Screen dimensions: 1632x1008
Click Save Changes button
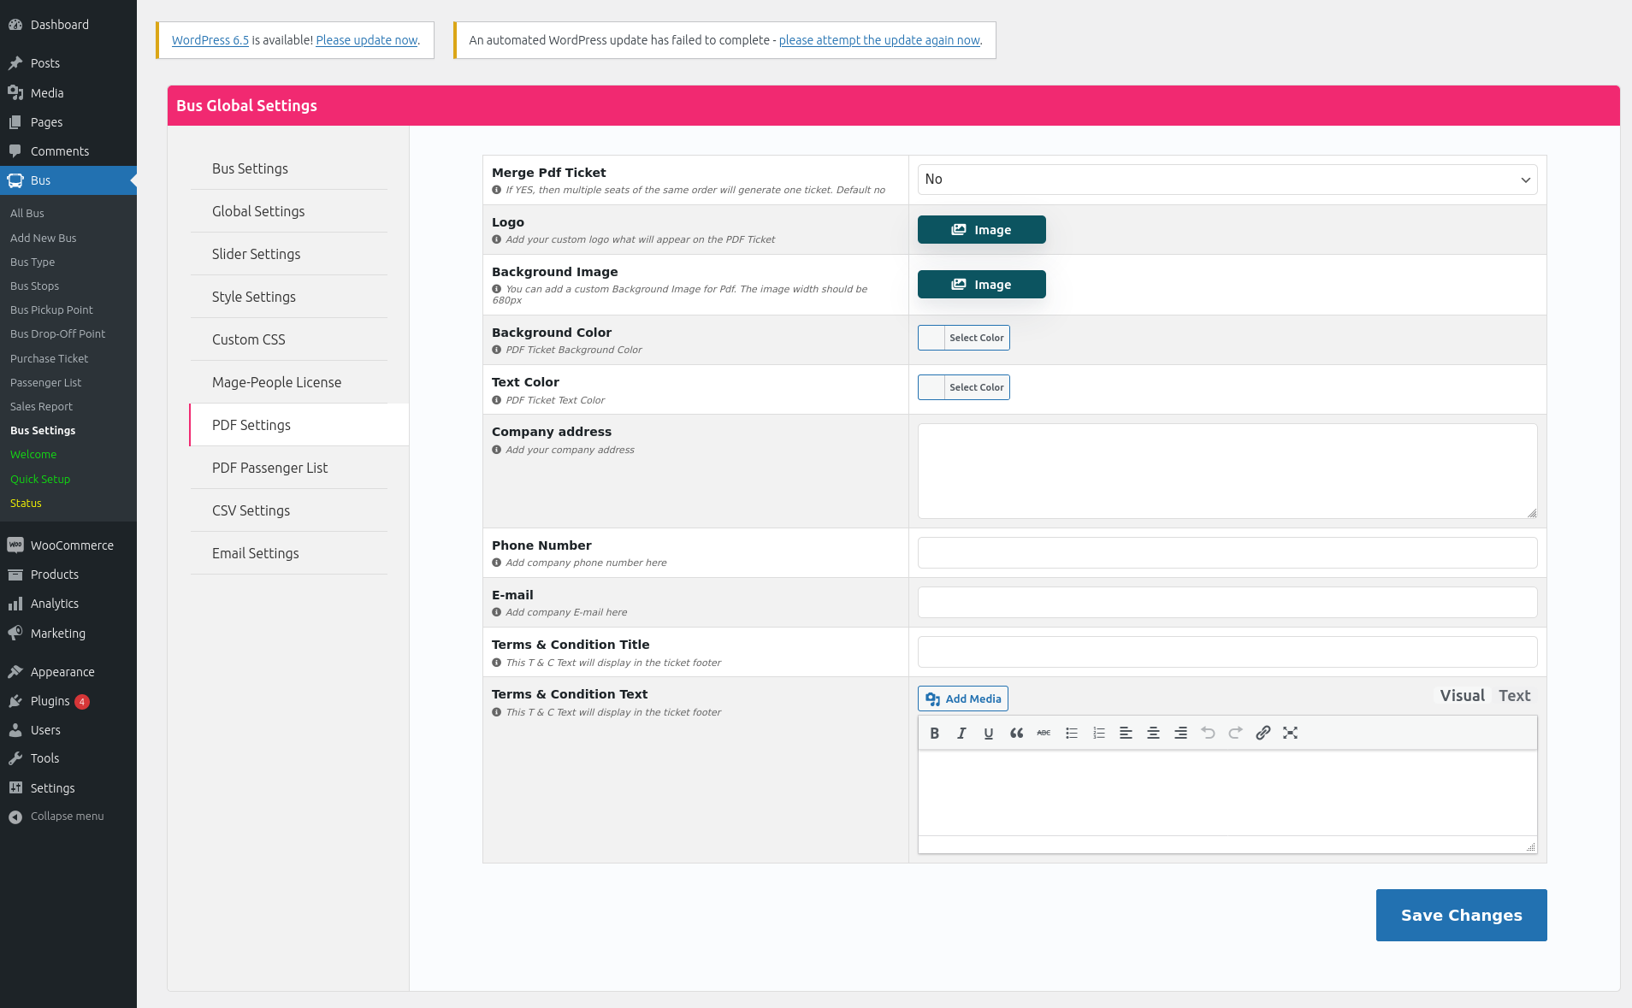coord(1461,915)
